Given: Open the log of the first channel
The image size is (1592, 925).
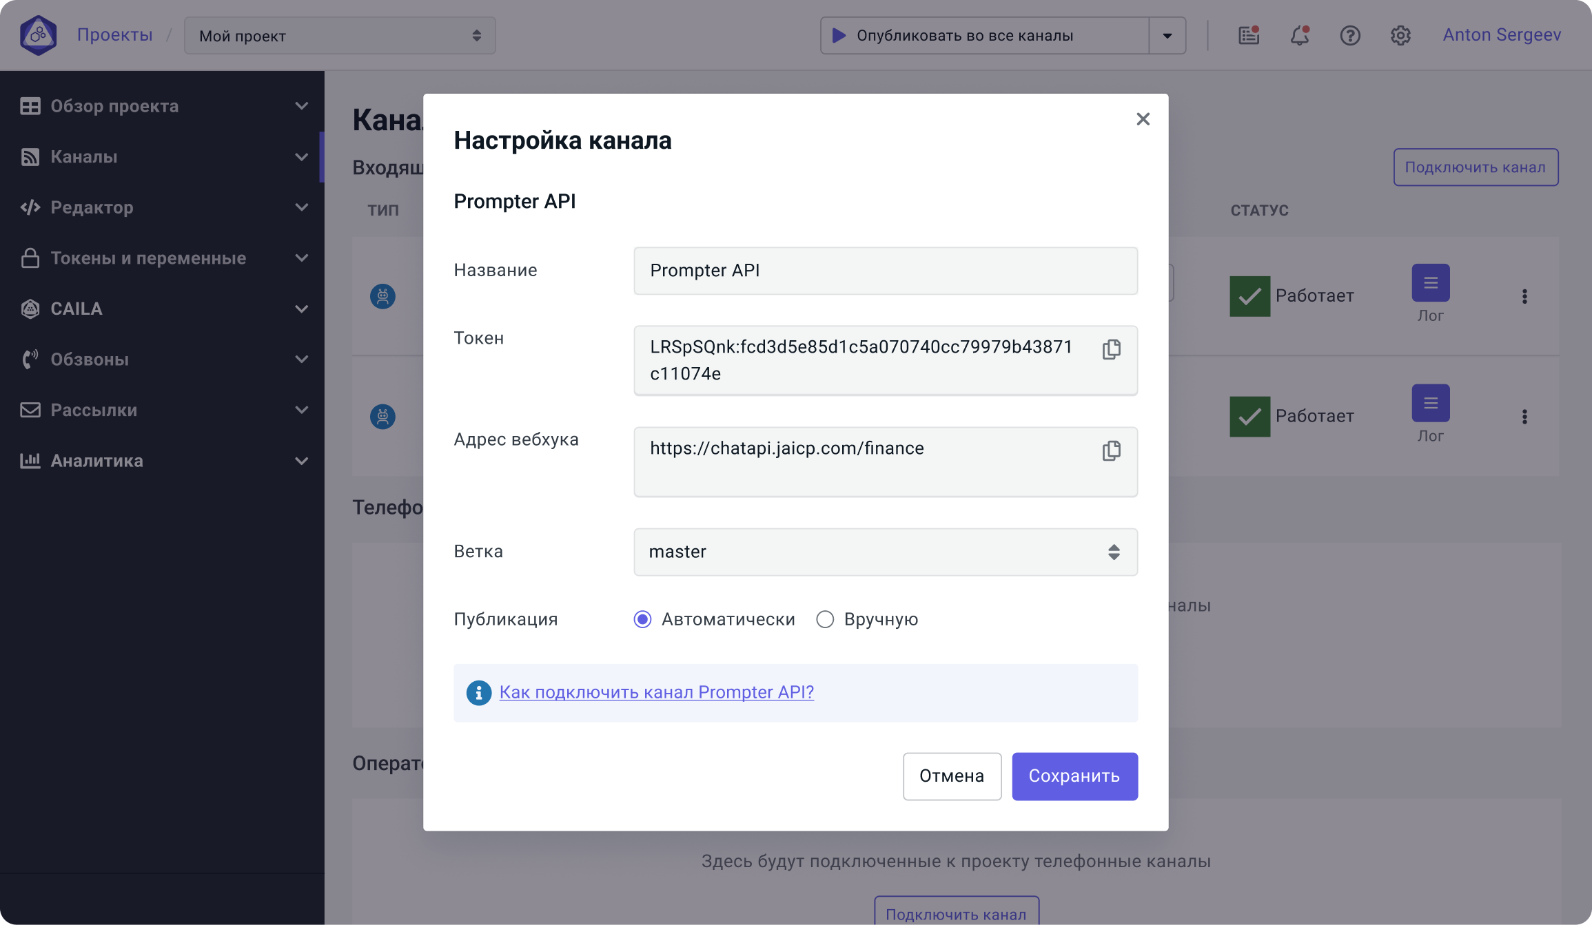Looking at the screenshot, I should [1431, 282].
